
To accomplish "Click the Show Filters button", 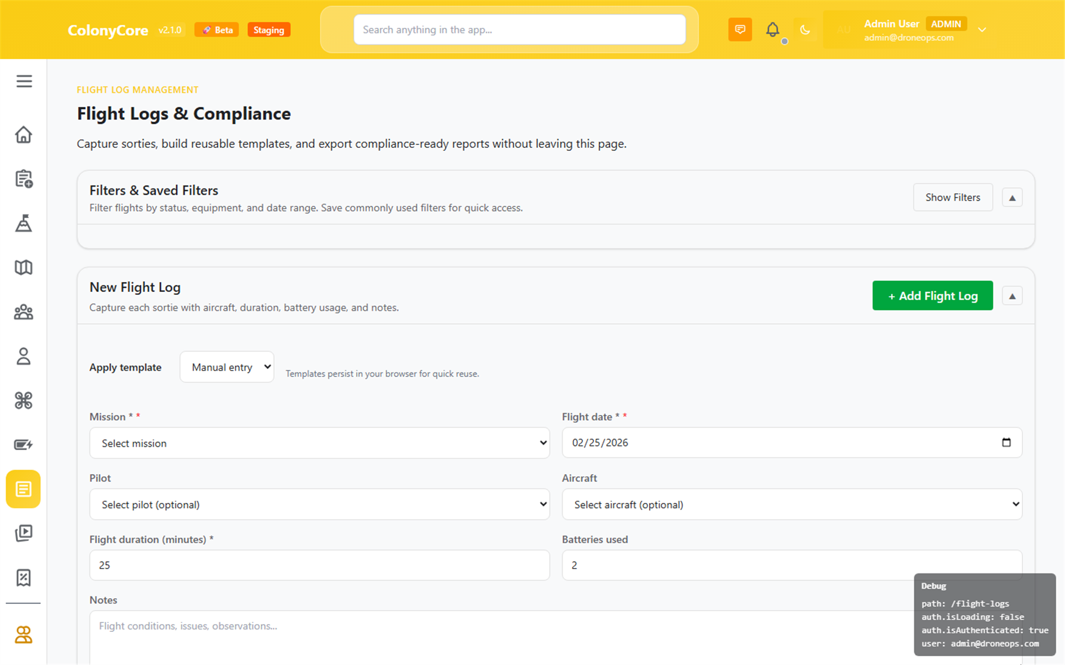I will pos(953,197).
